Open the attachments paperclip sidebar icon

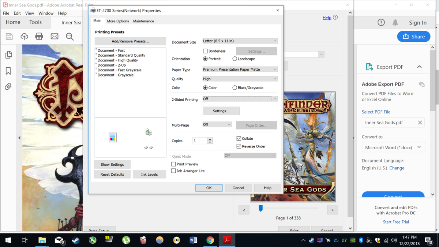pyautogui.click(x=8, y=86)
